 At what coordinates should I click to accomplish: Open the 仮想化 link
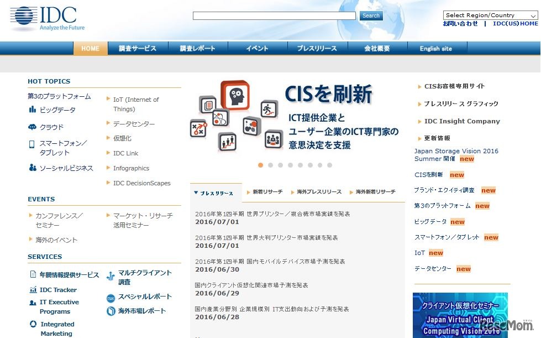coord(122,138)
